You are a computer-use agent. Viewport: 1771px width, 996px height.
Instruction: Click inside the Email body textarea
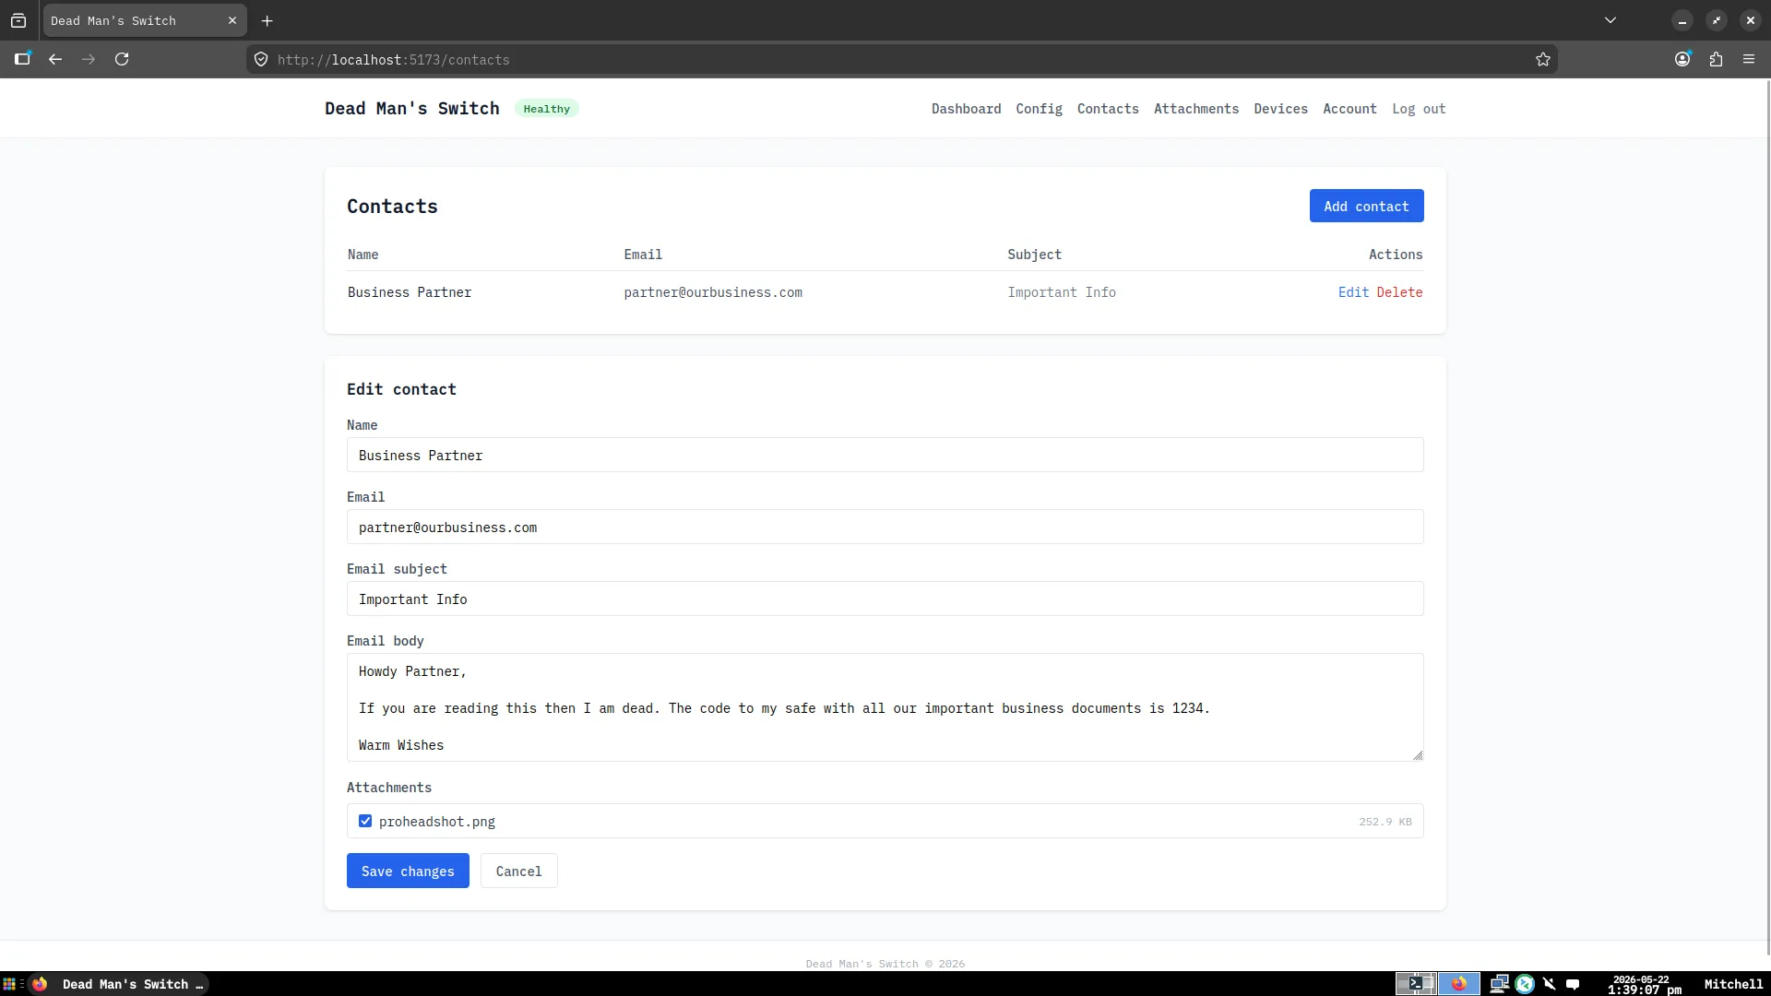click(885, 707)
